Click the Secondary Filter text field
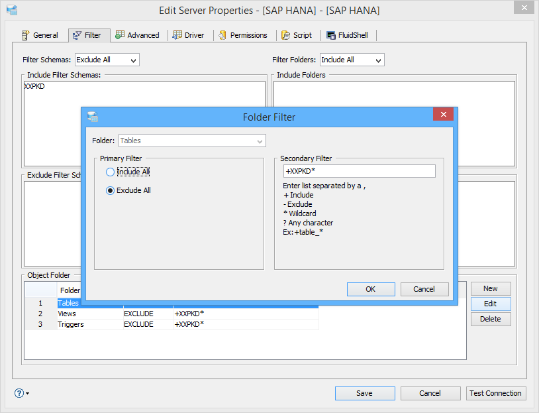Image resolution: width=539 pixels, height=413 pixels. (359, 171)
